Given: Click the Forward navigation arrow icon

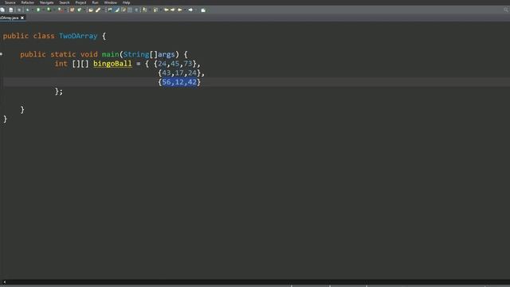Looking at the screenshot, I should pyautogui.click(x=190, y=10).
